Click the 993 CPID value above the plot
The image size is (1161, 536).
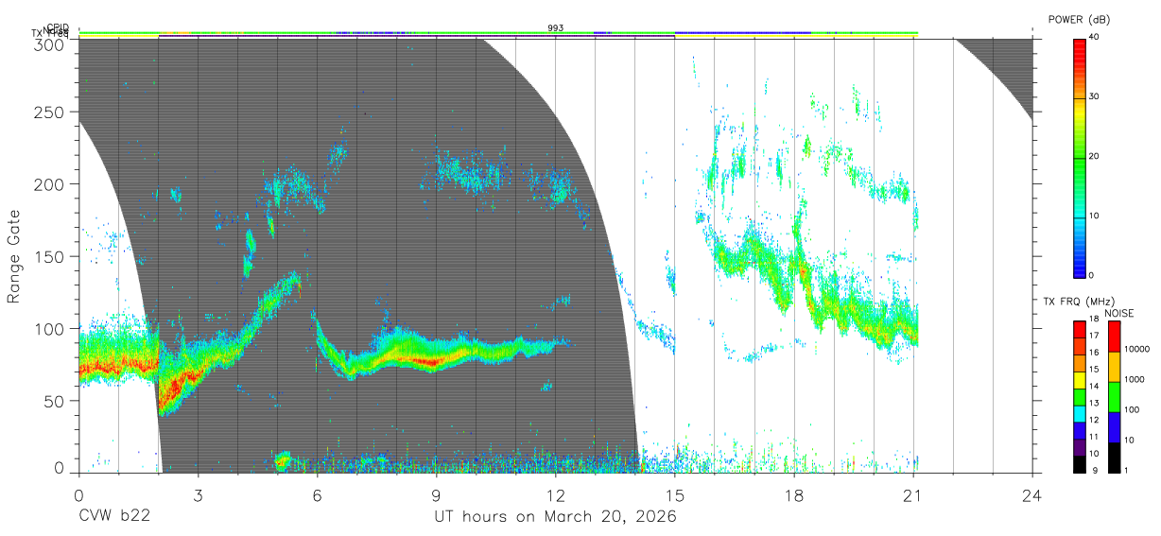tap(556, 28)
